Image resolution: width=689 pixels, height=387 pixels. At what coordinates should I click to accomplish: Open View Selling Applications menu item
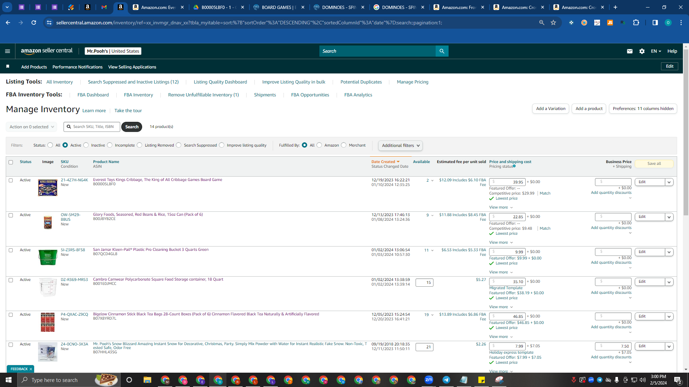click(x=132, y=67)
